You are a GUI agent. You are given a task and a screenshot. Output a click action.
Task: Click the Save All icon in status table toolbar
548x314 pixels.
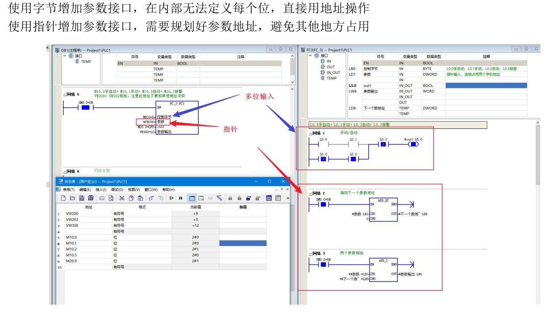tap(91, 198)
